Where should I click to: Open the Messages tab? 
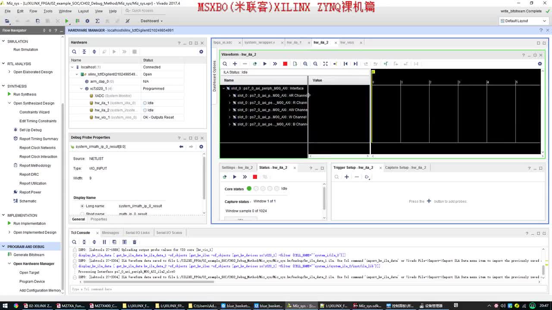110,232
